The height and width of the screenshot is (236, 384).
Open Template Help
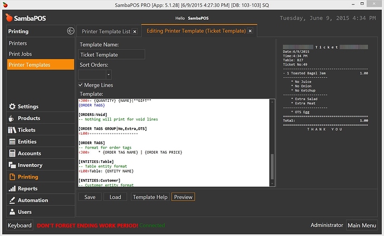pyautogui.click(x=150, y=197)
